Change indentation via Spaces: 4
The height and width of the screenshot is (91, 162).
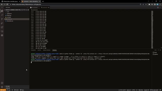tap(129, 90)
